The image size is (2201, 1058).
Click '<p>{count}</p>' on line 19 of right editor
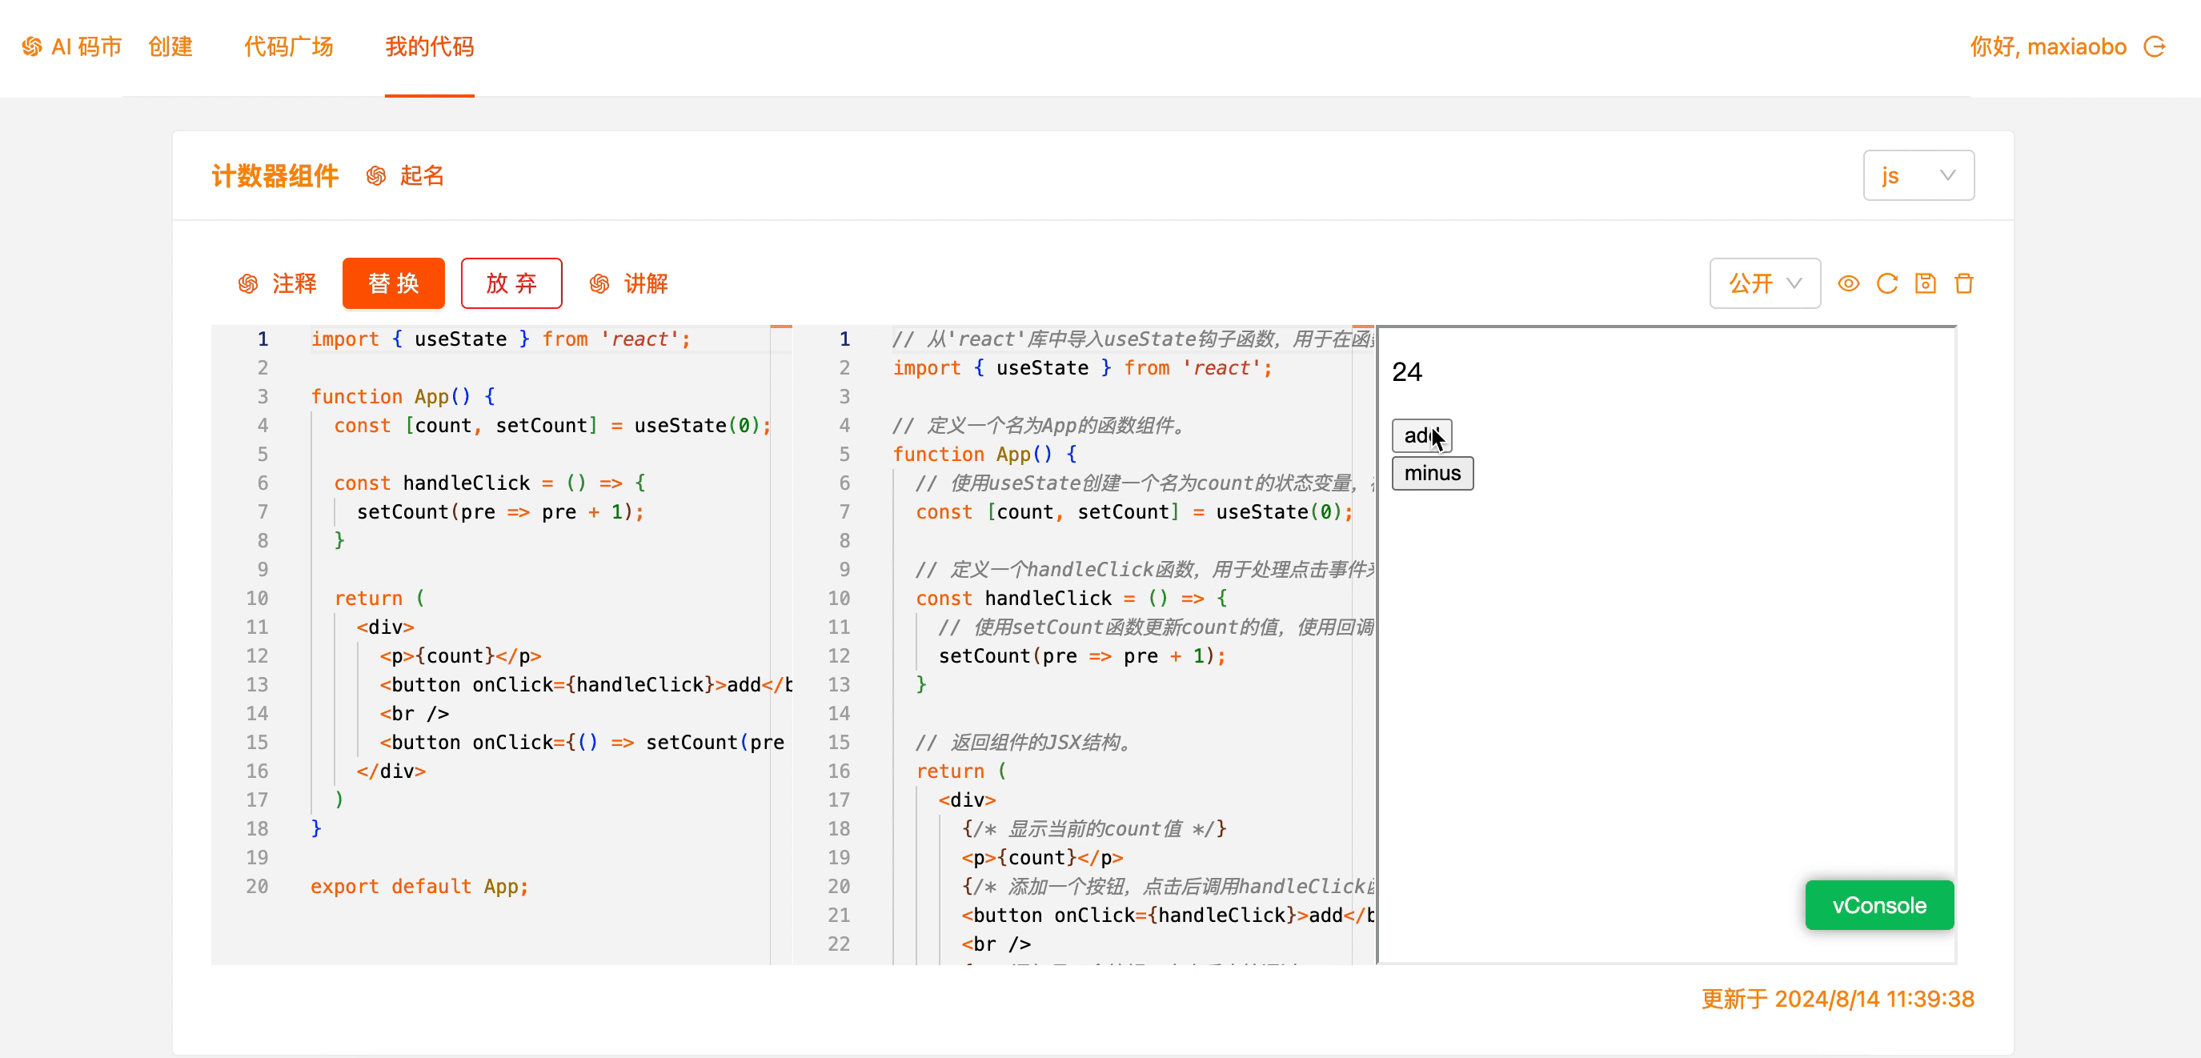(1042, 858)
